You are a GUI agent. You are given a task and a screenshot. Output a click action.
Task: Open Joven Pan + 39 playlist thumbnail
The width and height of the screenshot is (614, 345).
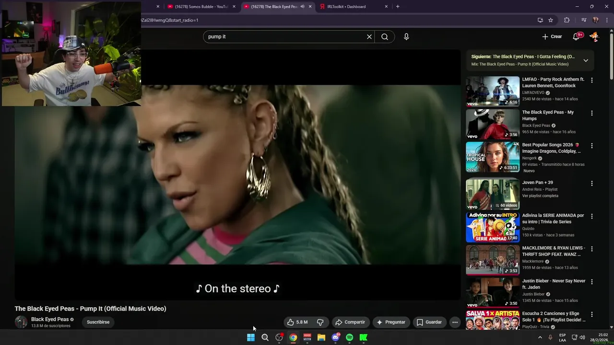[x=493, y=194]
